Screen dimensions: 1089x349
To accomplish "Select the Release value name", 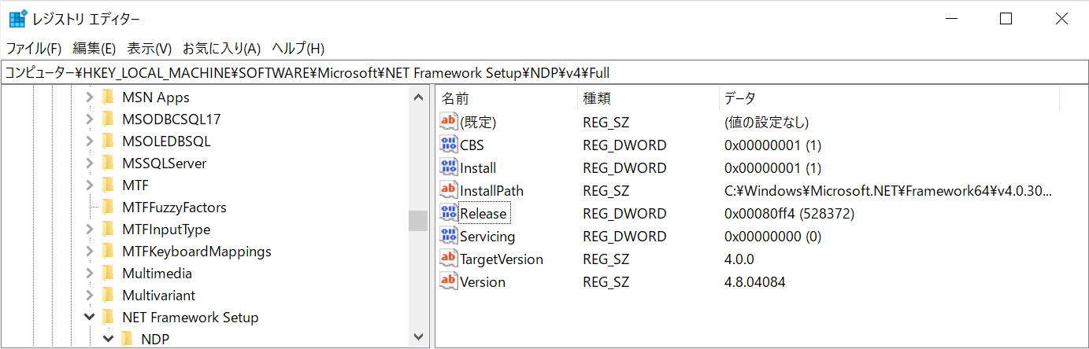I will (x=484, y=214).
